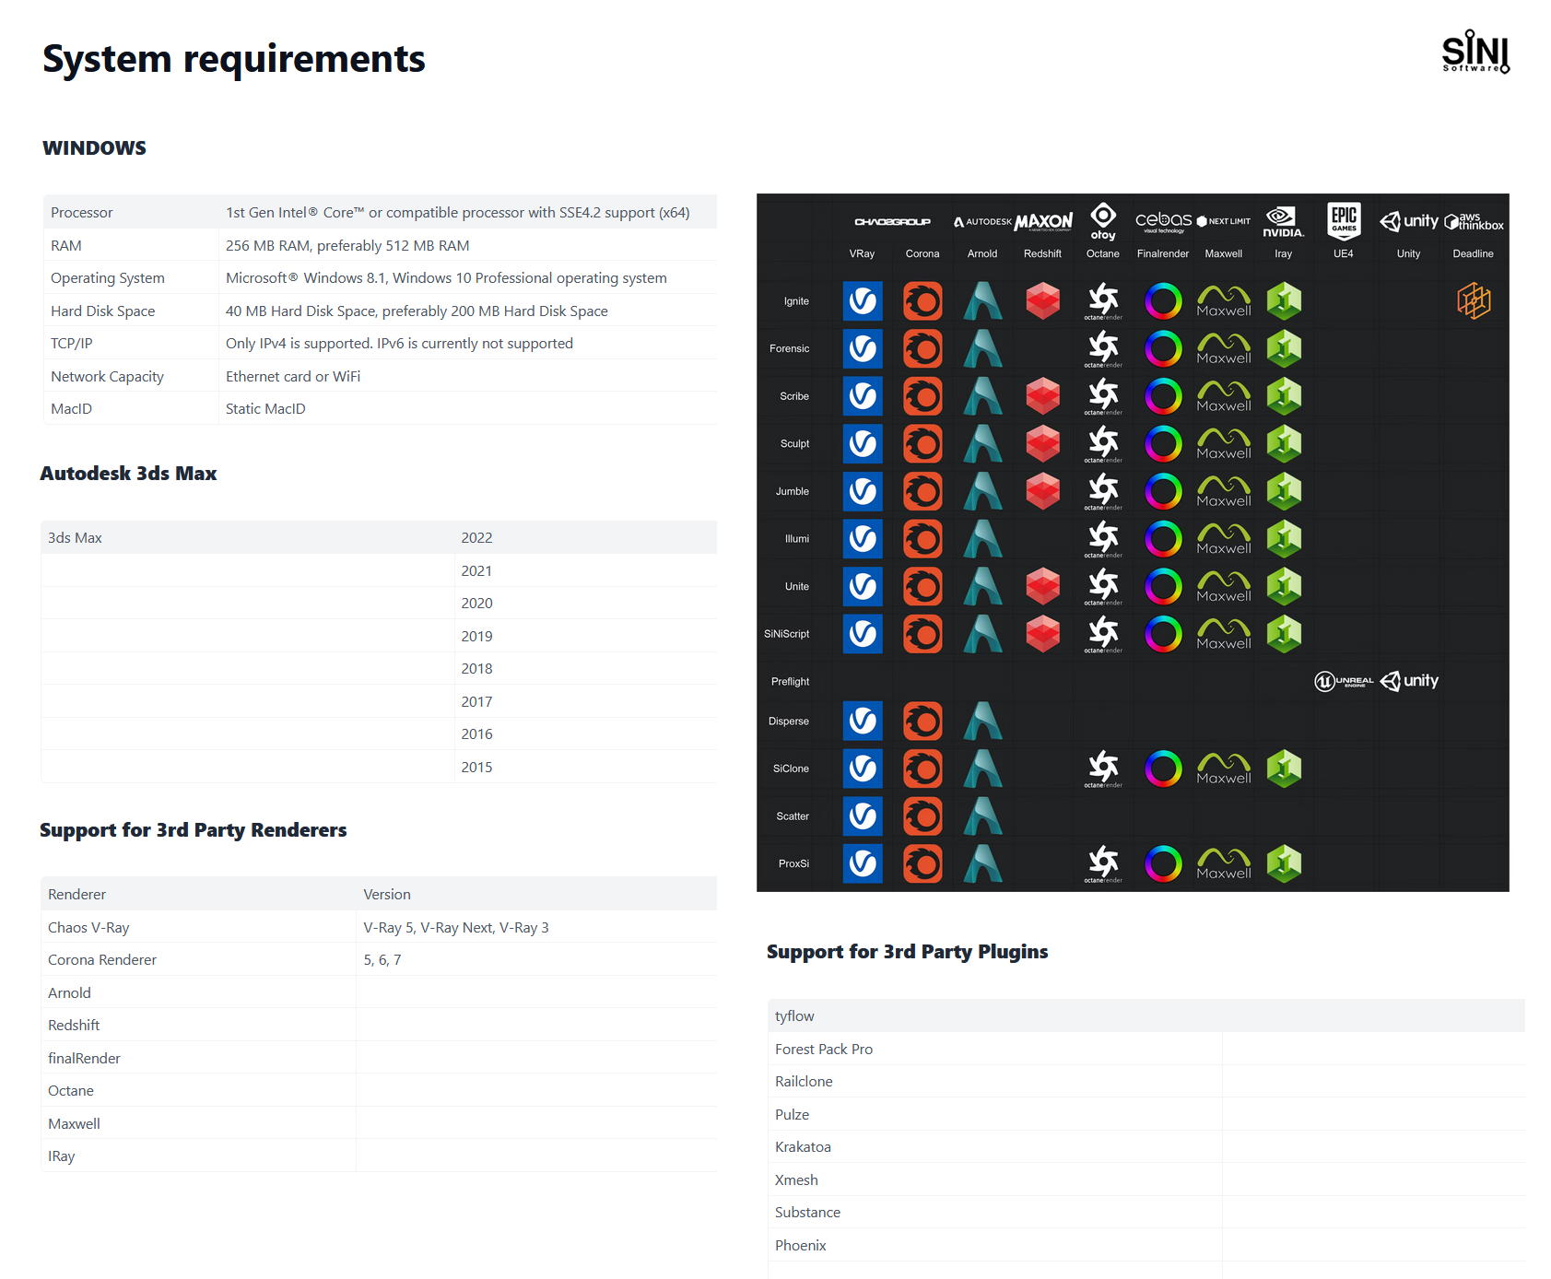Click the VRay icon in Ignite row

863,301
